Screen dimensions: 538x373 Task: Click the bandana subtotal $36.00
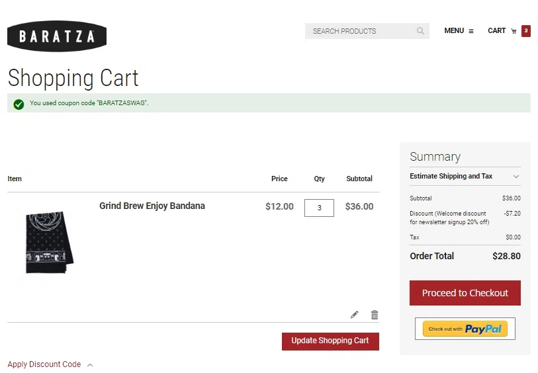[359, 206]
